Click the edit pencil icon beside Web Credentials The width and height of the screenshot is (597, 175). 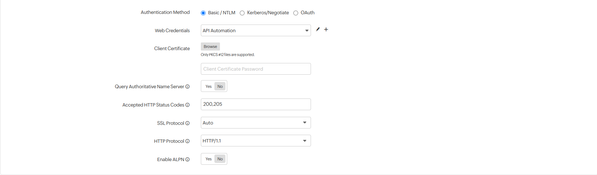tap(318, 29)
